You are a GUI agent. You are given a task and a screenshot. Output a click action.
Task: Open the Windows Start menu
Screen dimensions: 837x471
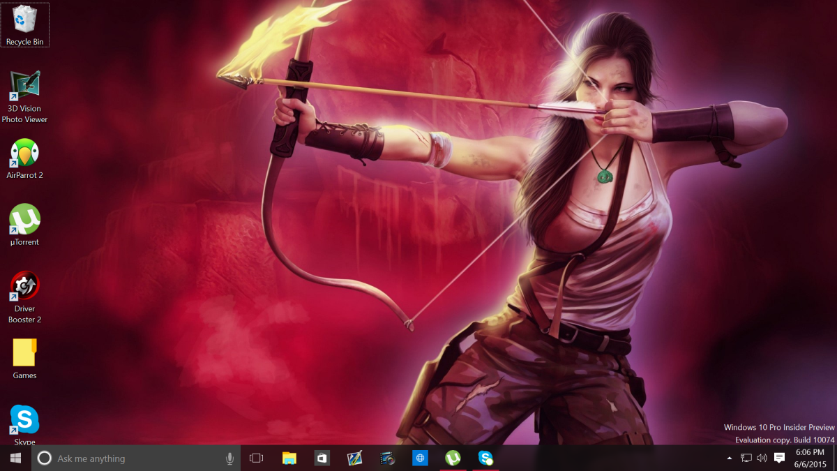[15, 458]
